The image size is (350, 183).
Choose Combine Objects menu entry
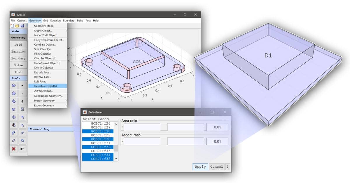pos(48,44)
